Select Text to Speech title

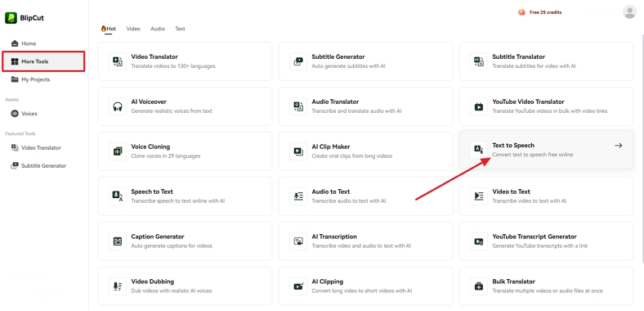513,145
